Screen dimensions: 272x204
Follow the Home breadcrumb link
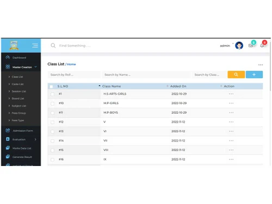(71, 64)
